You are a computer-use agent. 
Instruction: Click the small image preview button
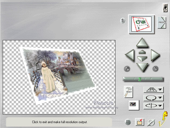[x=134, y=105]
